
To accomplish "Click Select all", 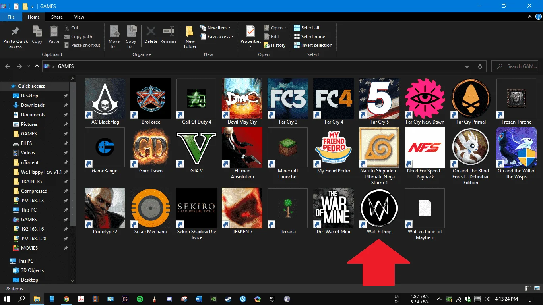I will click(x=306, y=28).
